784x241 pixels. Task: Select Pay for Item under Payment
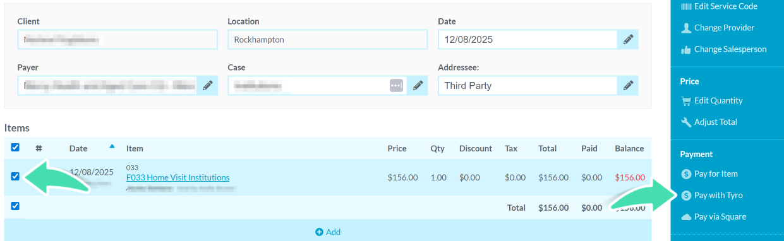[716, 174]
